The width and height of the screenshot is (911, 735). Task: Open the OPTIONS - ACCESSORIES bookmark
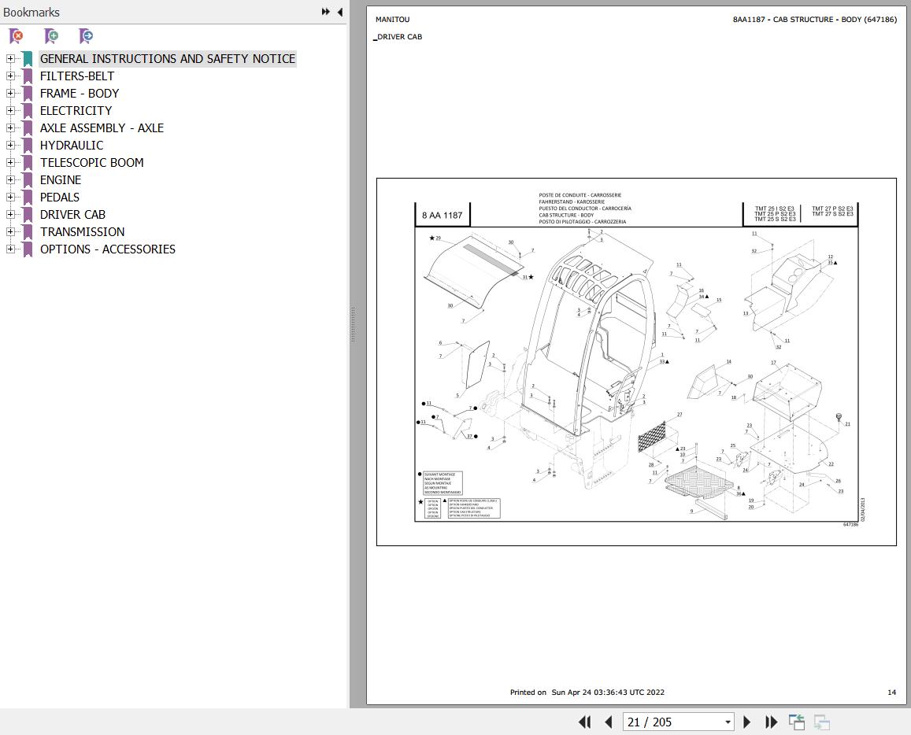[108, 249]
